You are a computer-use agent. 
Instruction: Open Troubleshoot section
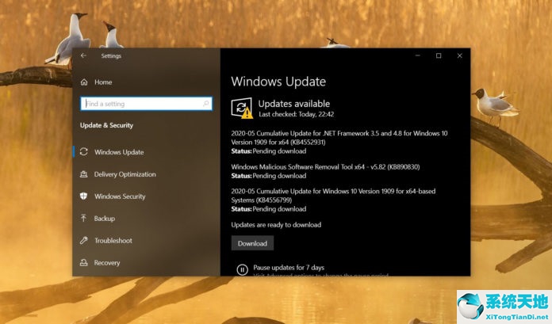113,241
